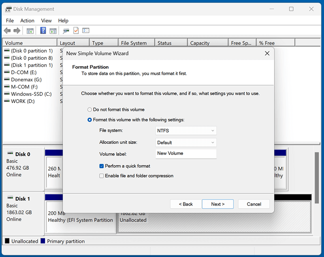Cancel the New Simple Volume Wizard

254,204
